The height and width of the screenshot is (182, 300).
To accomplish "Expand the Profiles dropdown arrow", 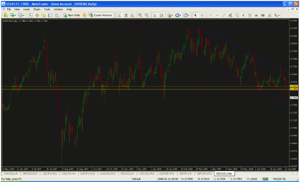I will coord(24,15).
